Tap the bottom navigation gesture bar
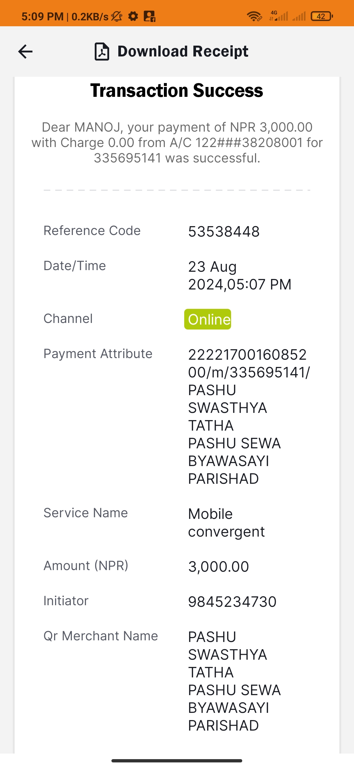This screenshot has height=768, width=354. (177, 760)
